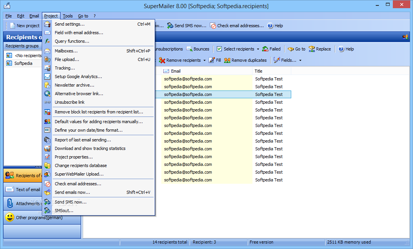Click the Field with email address icon
Image resolution: width=413 pixels, height=249 pixels.
(47, 33)
